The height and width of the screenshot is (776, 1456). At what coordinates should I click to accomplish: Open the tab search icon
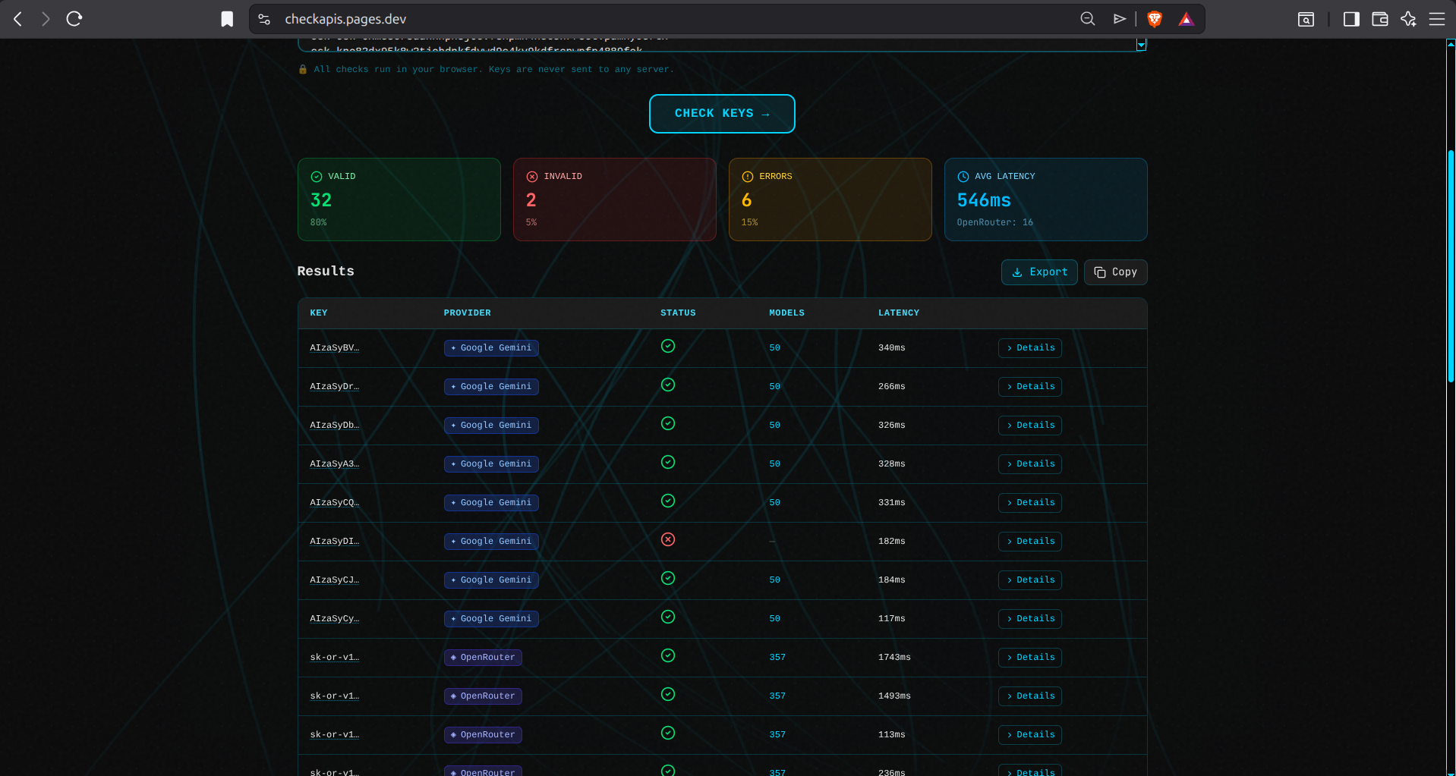[1306, 19]
